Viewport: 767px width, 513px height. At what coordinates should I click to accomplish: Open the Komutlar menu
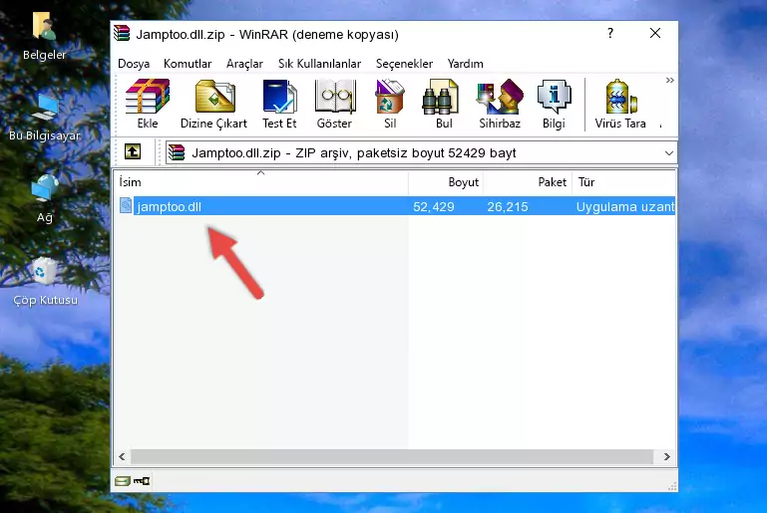188,64
